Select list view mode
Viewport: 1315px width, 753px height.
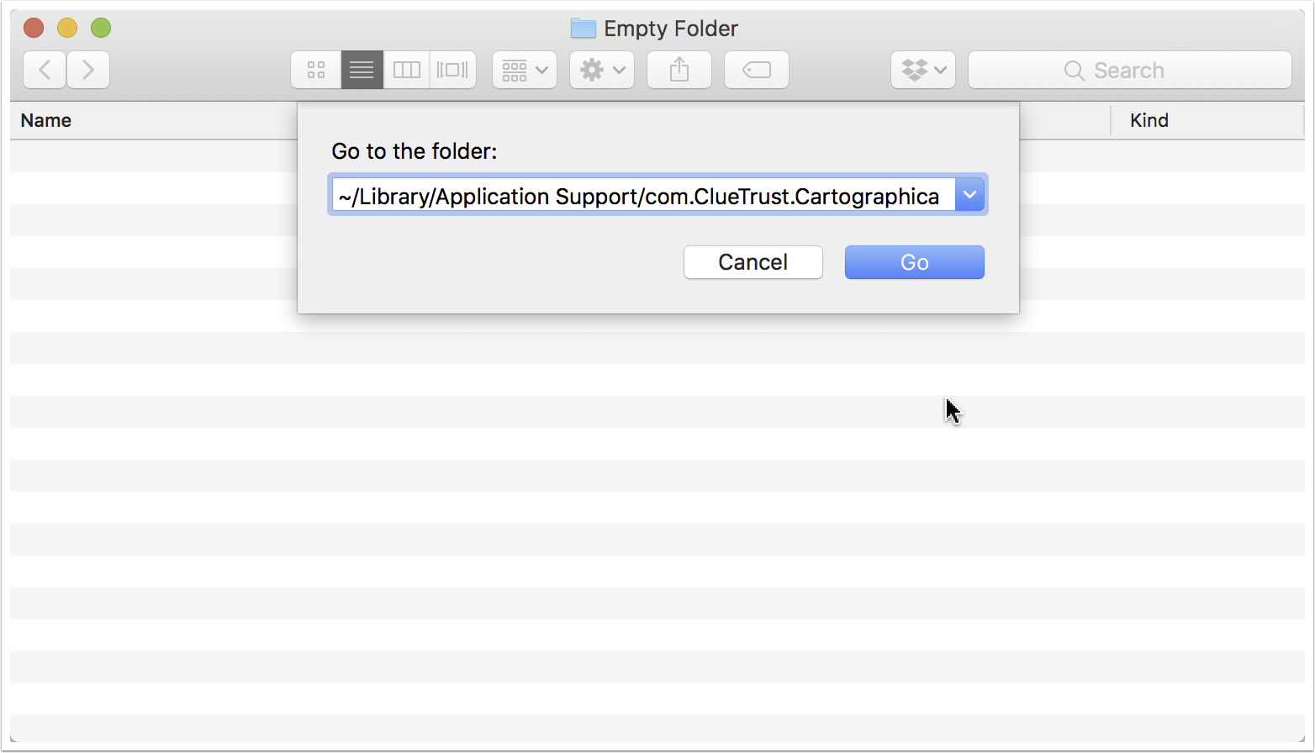point(362,70)
